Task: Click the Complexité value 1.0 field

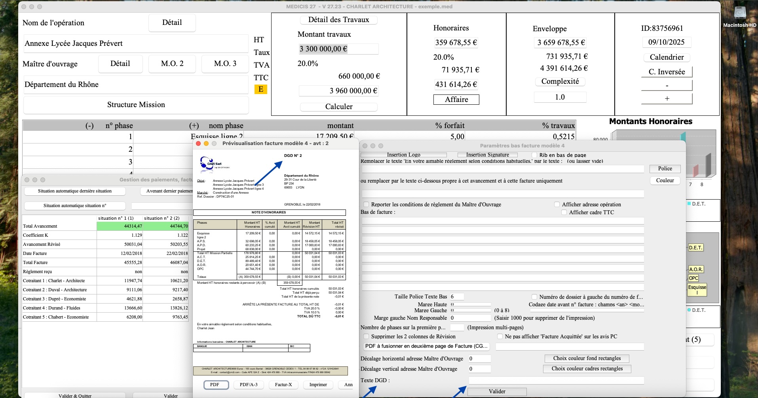Action: click(x=560, y=97)
